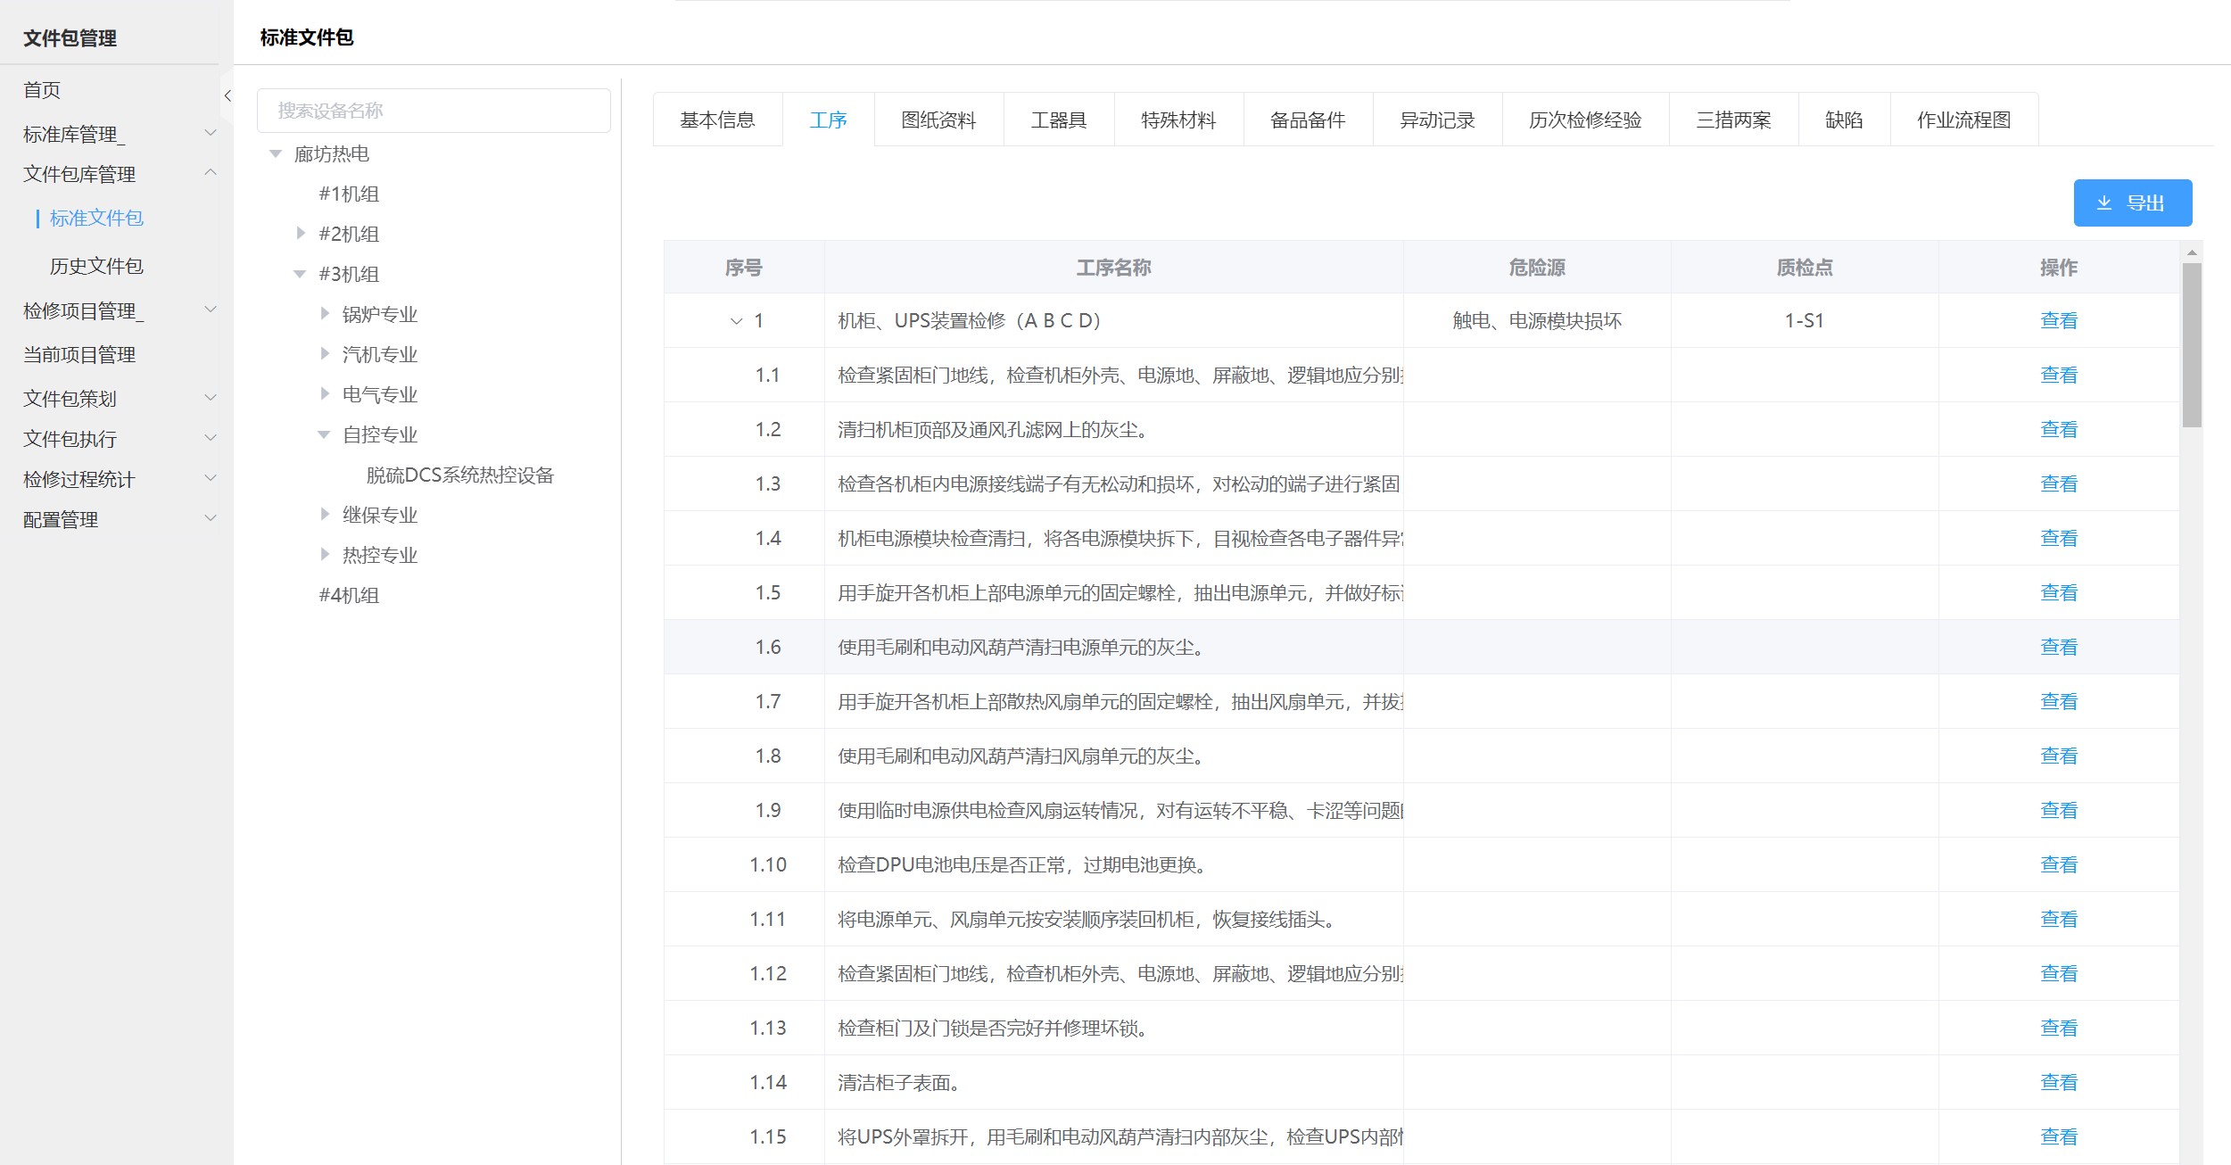2231x1165 pixels.
Task: Select 脱硫DCS系统热控设备 tree item
Action: click(x=460, y=475)
